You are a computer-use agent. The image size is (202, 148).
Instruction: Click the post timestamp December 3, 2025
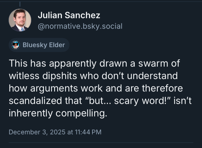click(37, 132)
